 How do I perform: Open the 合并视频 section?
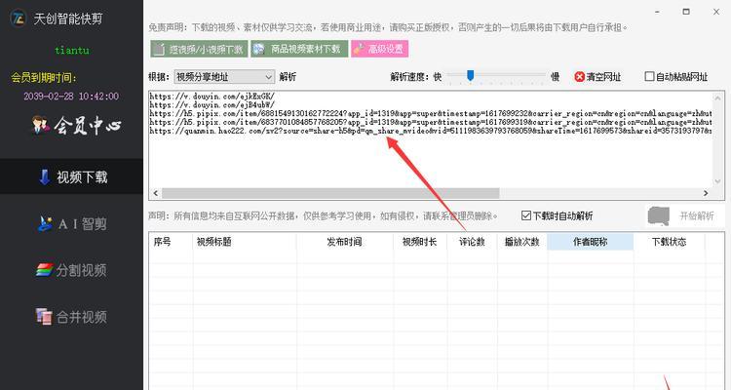pyautogui.click(x=72, y=317)
